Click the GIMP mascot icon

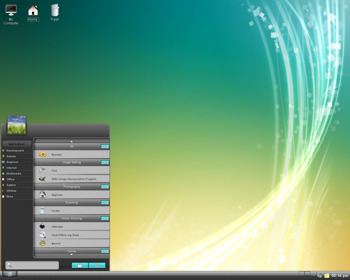pos(42,179)
